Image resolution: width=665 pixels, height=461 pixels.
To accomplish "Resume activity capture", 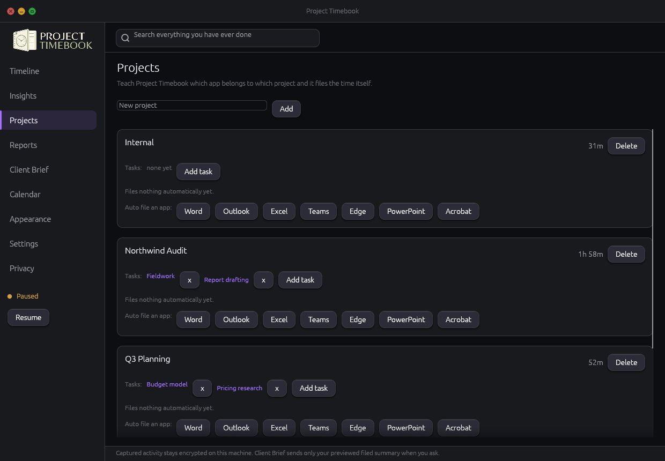I will 28,317.
